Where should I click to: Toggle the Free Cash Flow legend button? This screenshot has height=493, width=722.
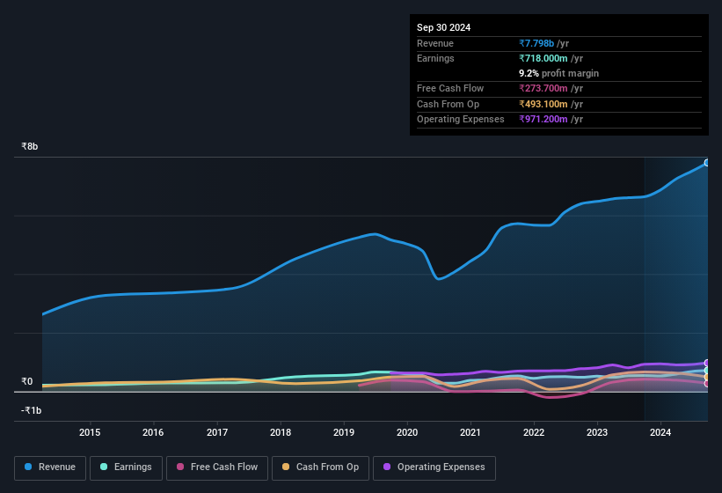[217, 467]
